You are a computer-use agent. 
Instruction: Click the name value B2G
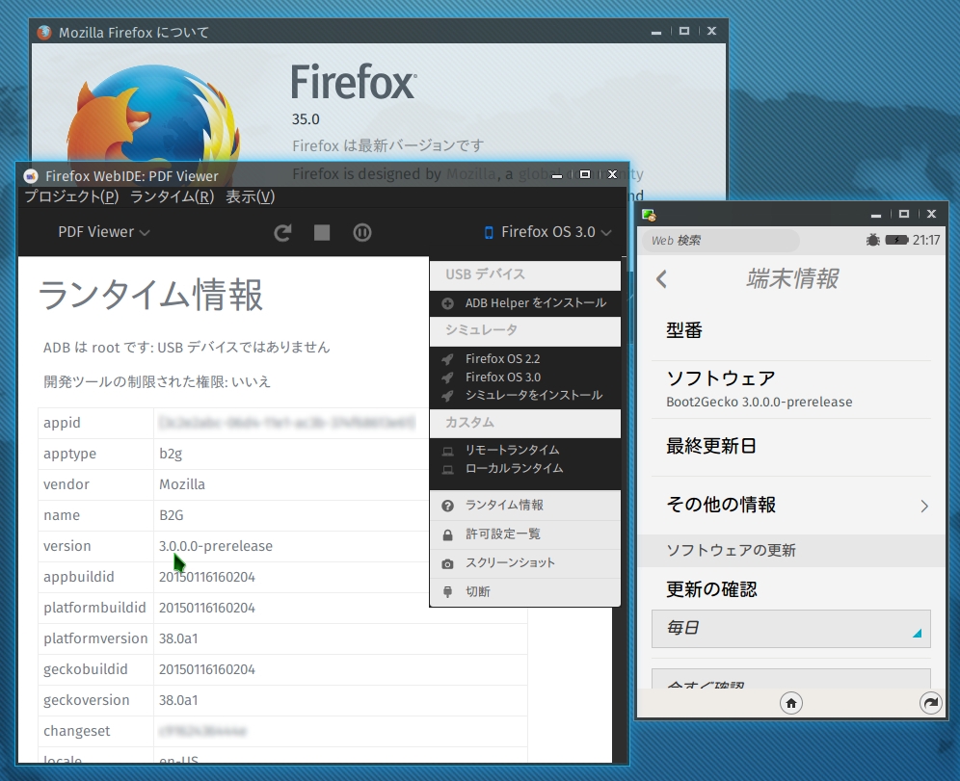pos(172,515)
